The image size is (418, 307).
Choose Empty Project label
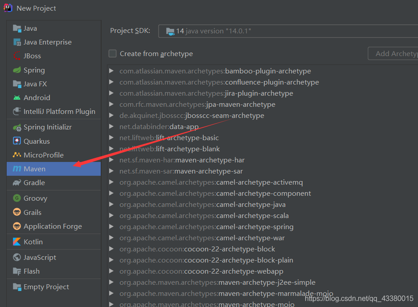(46, 287)
